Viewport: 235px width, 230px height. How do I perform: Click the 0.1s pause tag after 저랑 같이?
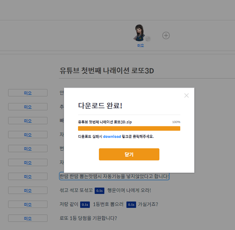pos(85,205)
